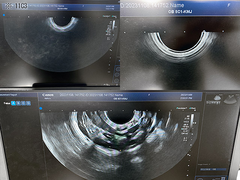This screenshot has width=240, height=180.
Task: Click the Precision+ label in top-left scan
Action: point(106,16)
